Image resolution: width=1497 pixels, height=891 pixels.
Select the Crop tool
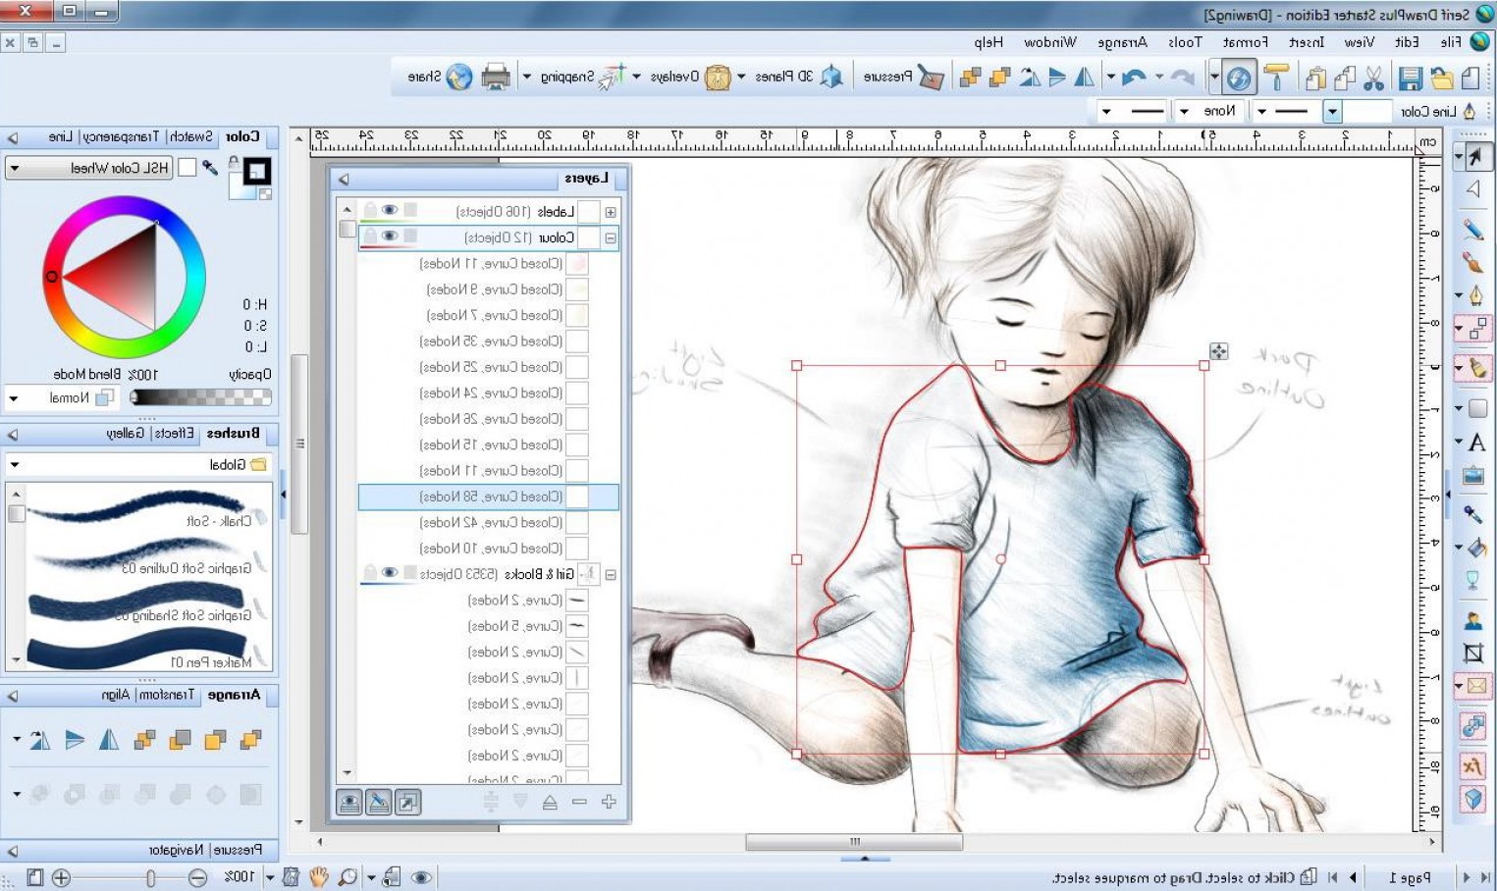(1473, 653)
